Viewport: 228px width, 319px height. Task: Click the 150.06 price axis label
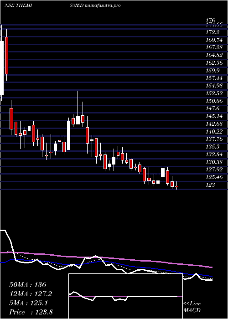(x=214, y=101)
